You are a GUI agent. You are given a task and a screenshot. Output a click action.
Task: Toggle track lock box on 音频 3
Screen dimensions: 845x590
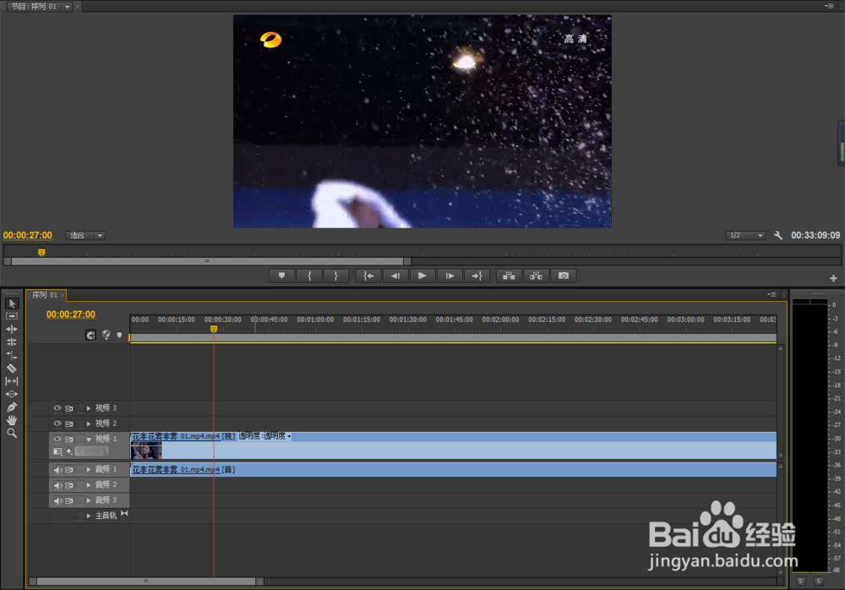pos(80,500)
